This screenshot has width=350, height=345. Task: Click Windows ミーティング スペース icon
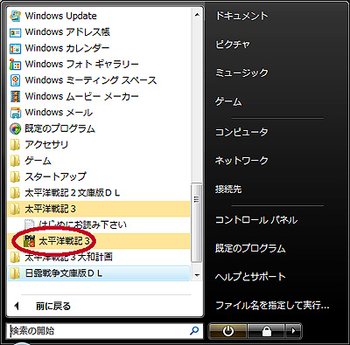pos(15,80)
